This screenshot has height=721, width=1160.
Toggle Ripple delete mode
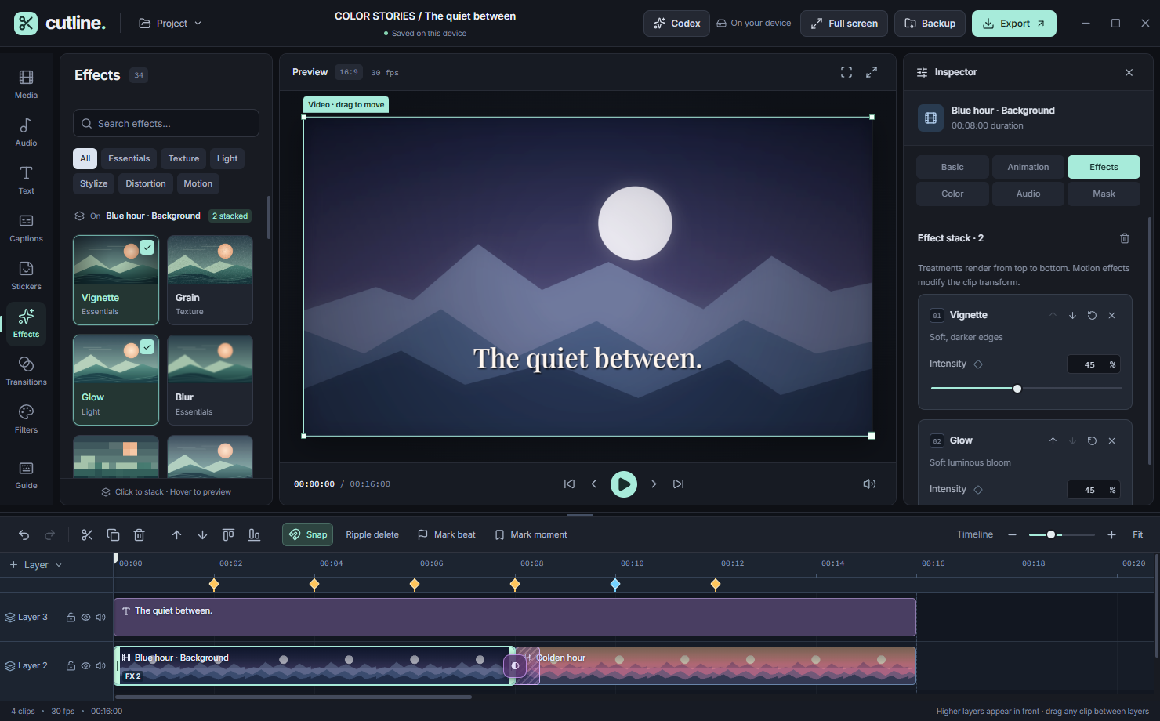pos(372,534)
